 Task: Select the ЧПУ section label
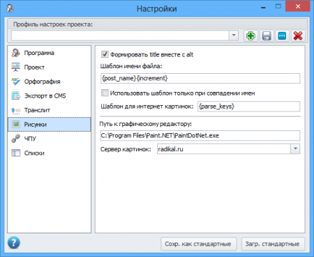pyautogui.click(x=30, y=139)
